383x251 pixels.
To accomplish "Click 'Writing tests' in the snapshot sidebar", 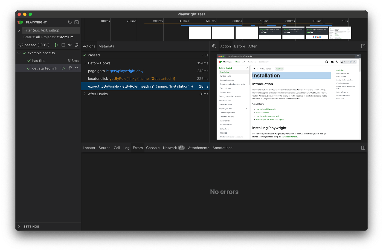I will click(x=226, y=76).
